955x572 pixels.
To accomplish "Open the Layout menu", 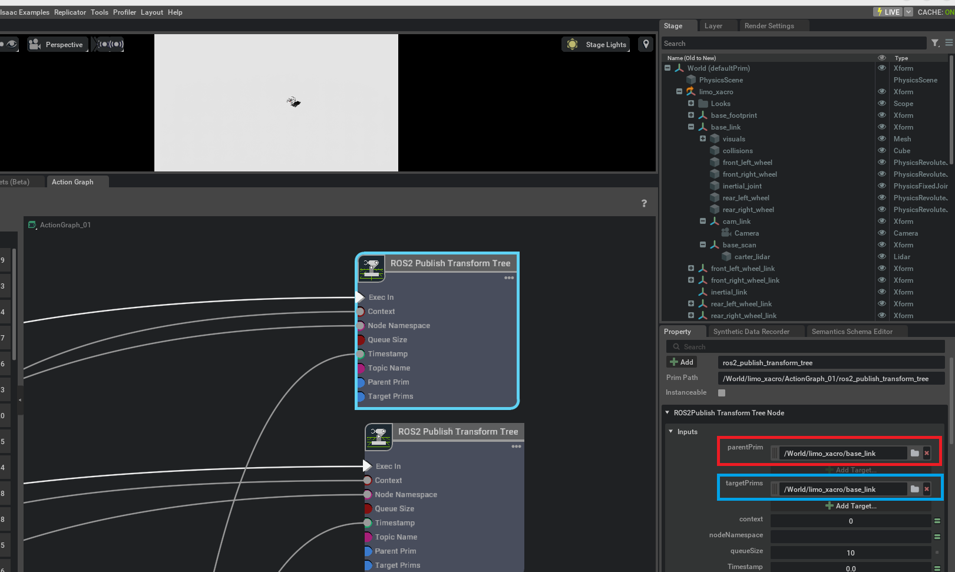I will pyautogui.click(x=152, y=12).
